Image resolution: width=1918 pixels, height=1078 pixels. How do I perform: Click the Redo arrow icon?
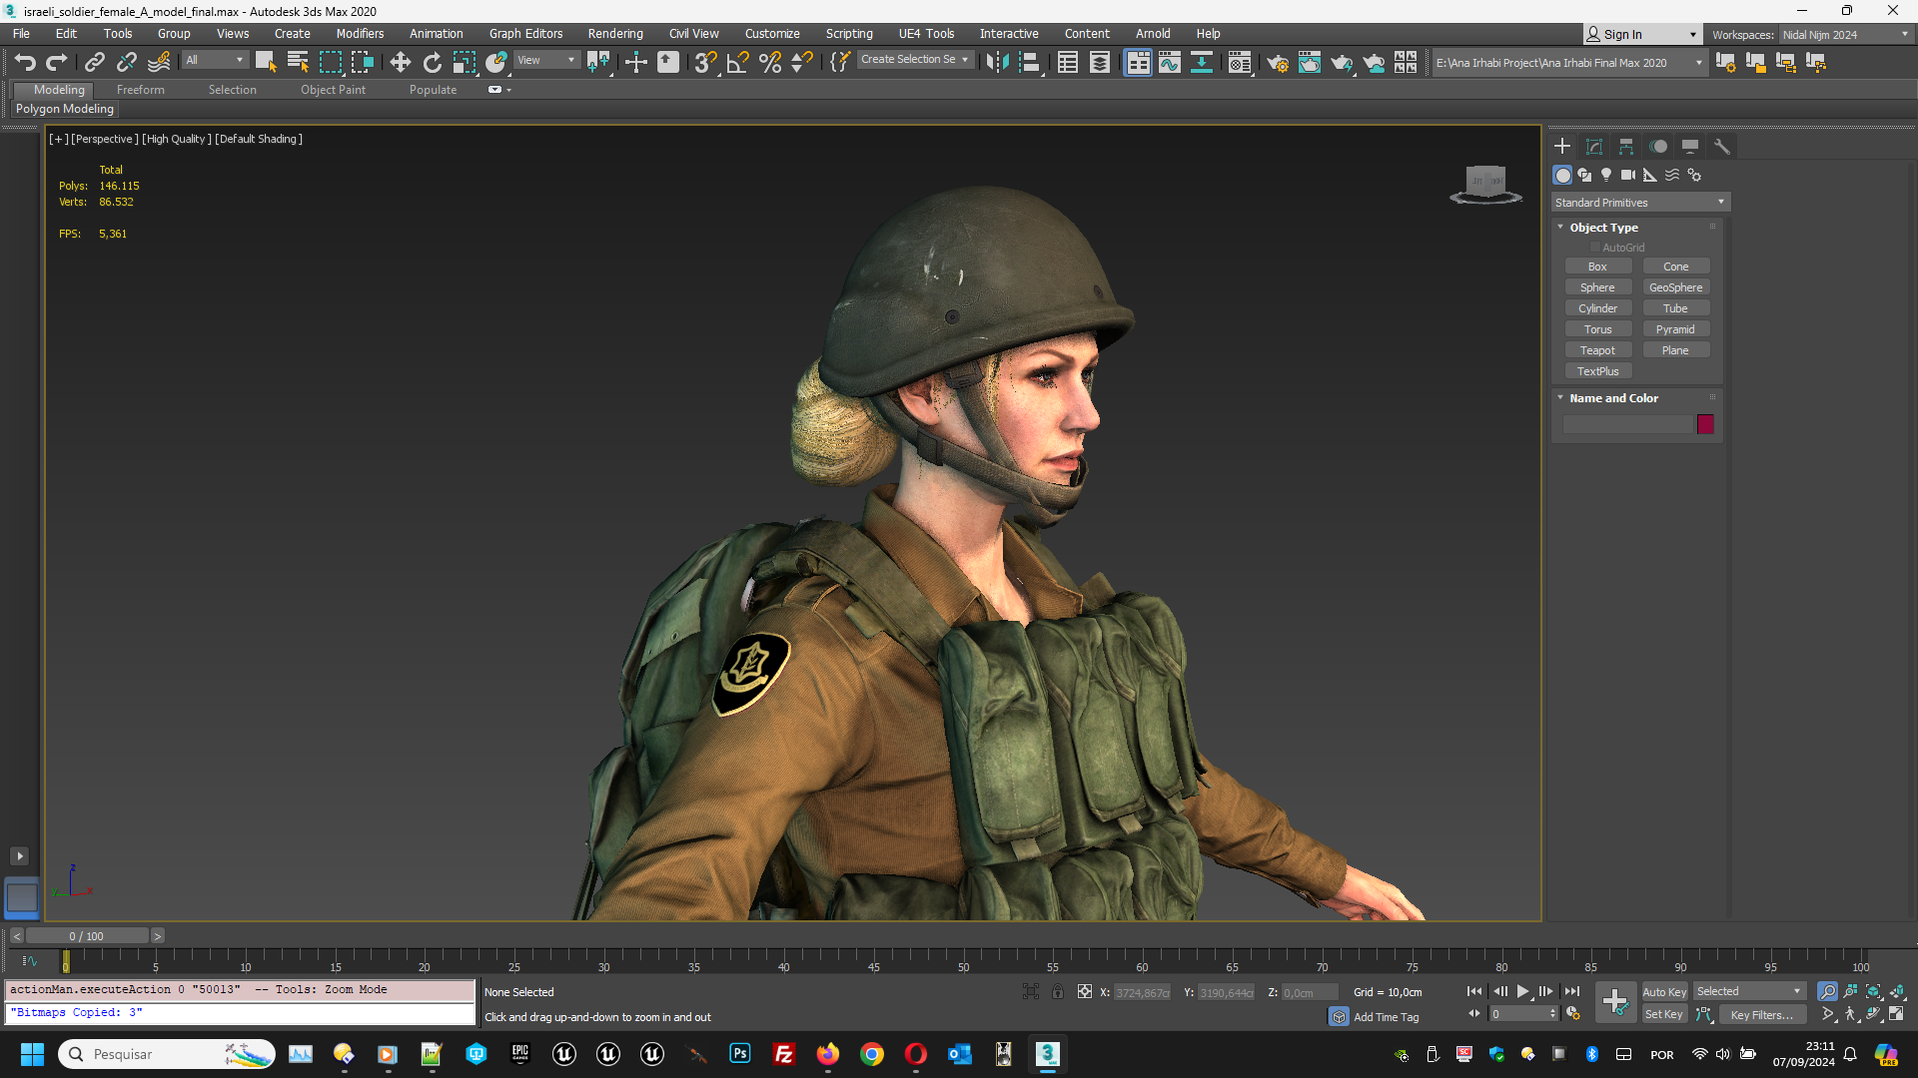(x=57, y=62)
